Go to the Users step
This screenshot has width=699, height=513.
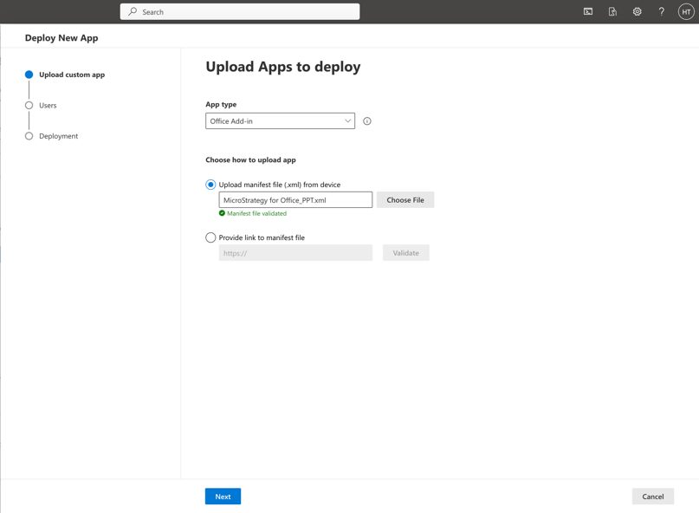click(x=48, y=106)
